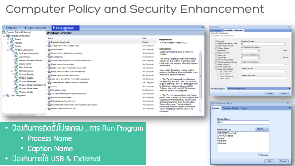Click the Logging policy setting icon
The height and width of the screenshot is (166, 295).
49,86
